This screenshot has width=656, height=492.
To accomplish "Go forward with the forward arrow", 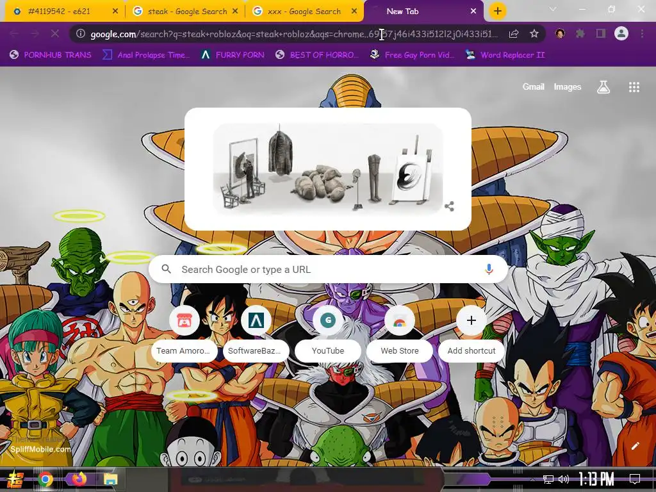I will point(35,33).
